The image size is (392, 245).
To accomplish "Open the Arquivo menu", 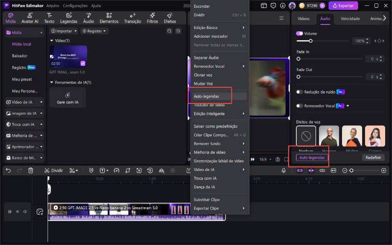I will (52, 5).
